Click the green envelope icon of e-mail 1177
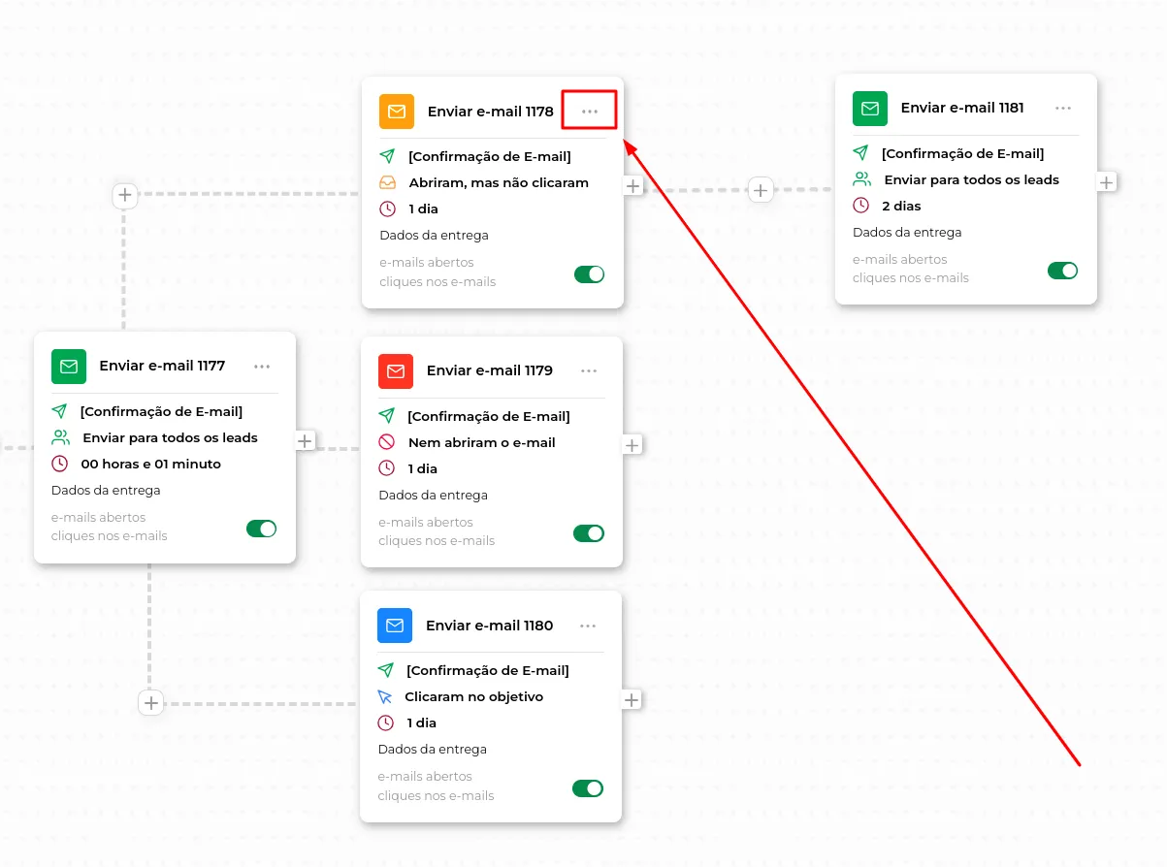This screenshot has width=1167, height=867. pos(69,367)
